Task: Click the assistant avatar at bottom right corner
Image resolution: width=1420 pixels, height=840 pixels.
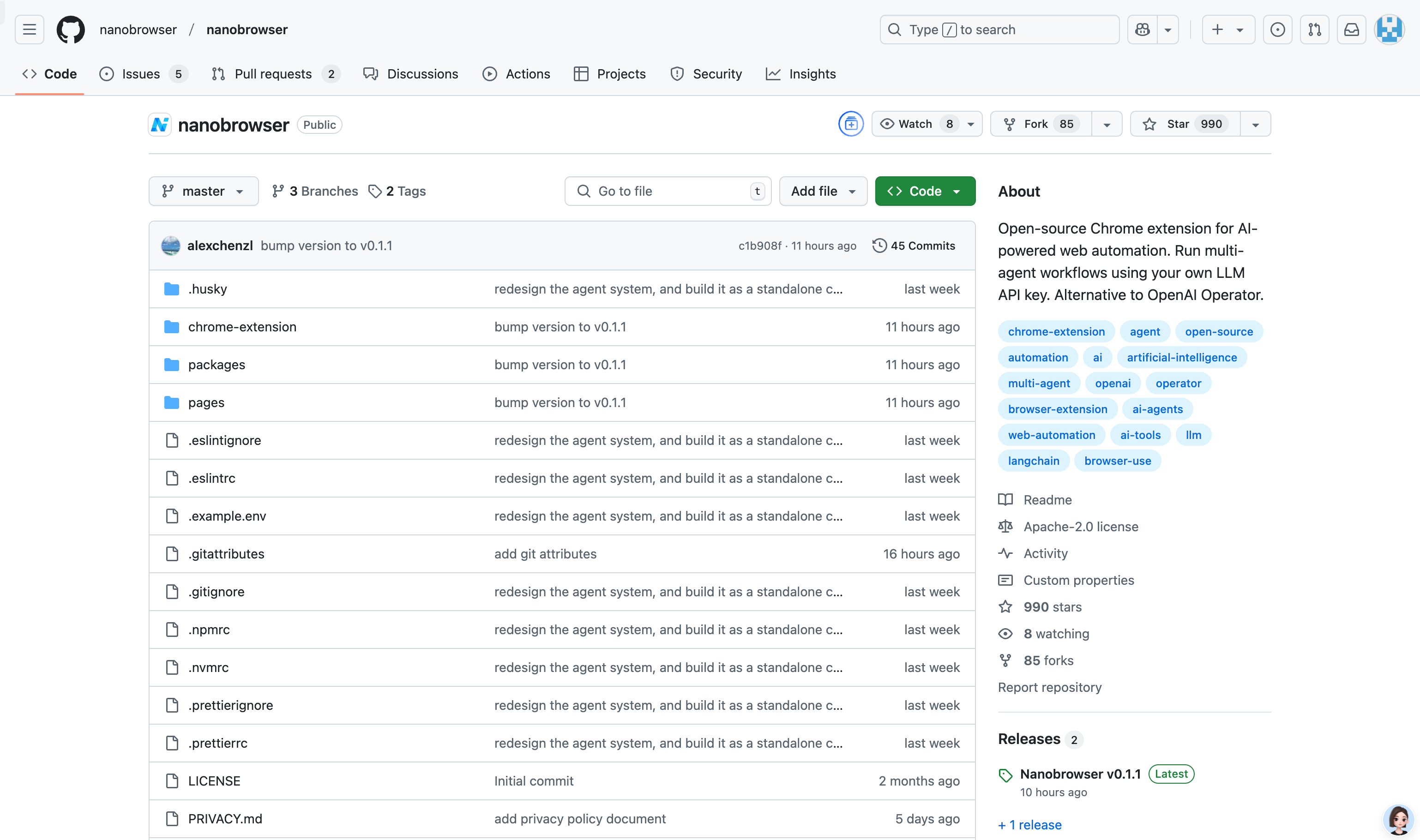Action: pos(1398,820)
